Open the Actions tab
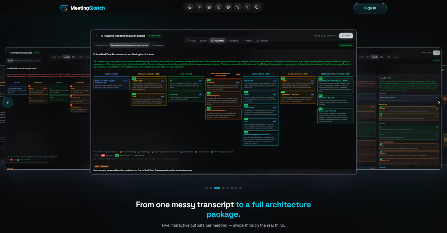The image size is (447, 233). (247, 41)
